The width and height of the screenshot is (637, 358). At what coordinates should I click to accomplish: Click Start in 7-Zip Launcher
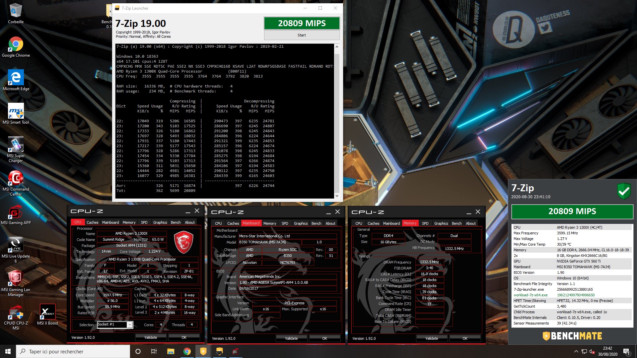(x=302, y=35)
